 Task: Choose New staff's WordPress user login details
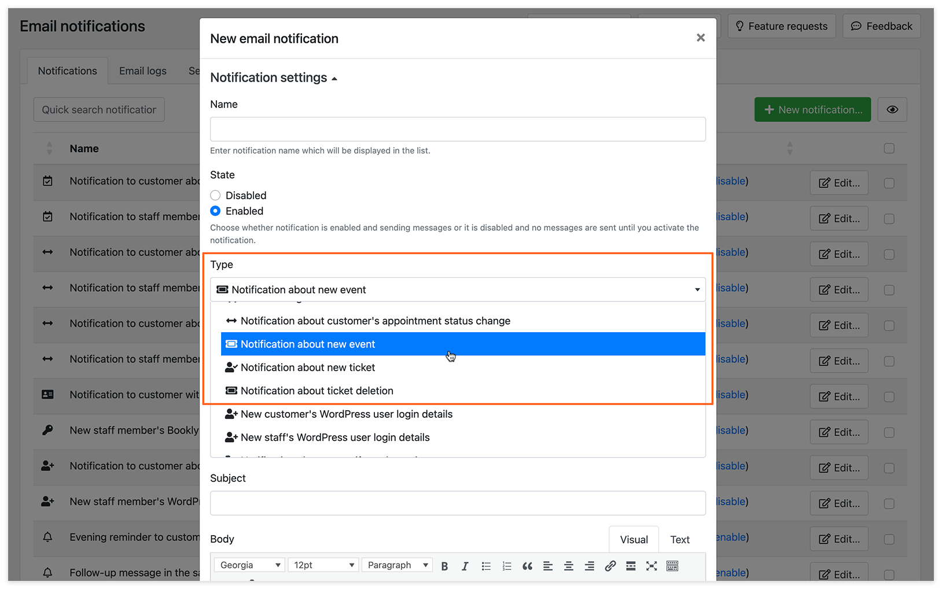[463, 437]
